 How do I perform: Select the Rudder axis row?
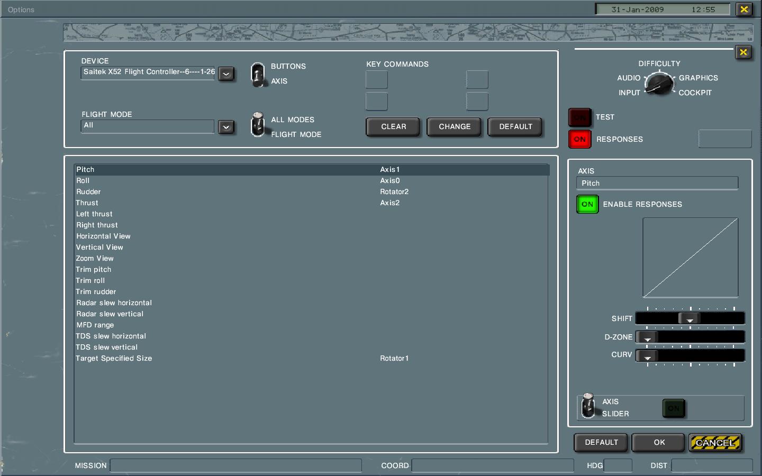point(312,192)
